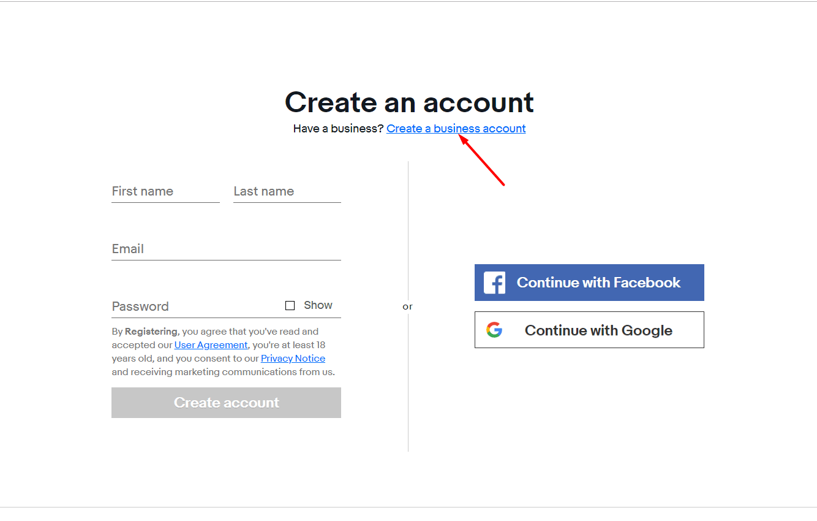817x521 pixels.
Task: Select the Email input field
Action: (x=226, y=249)
